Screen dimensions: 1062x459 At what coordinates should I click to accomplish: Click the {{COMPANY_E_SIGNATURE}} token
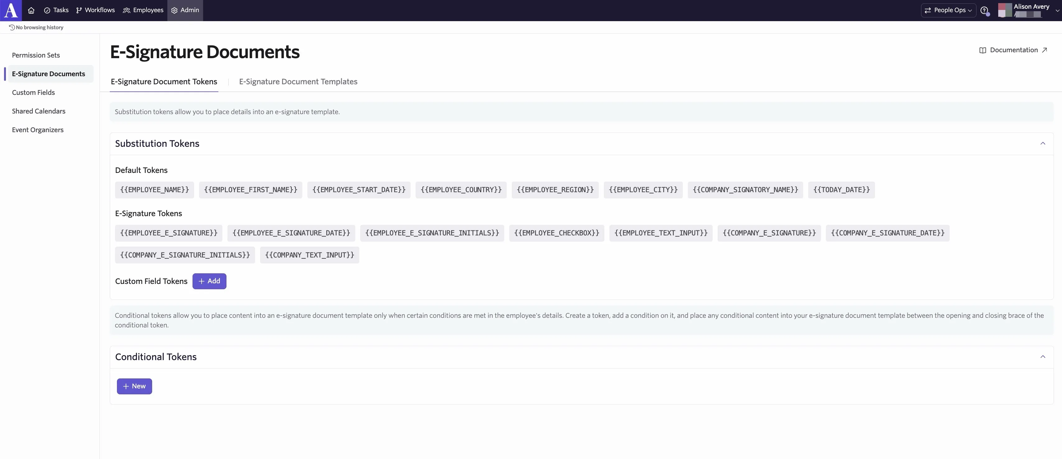(769, 233)
